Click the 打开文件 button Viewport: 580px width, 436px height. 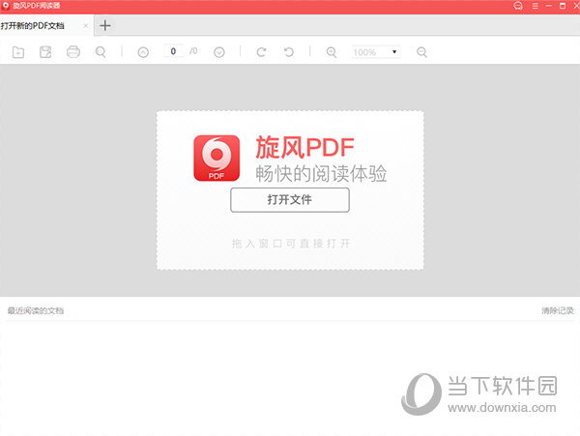[x=290, y=200]
